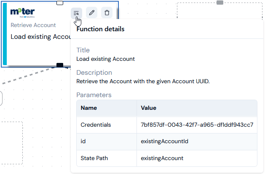The image size is (265, 174).
Task: Delete the node with trash icon
Action: pos(107,13)
